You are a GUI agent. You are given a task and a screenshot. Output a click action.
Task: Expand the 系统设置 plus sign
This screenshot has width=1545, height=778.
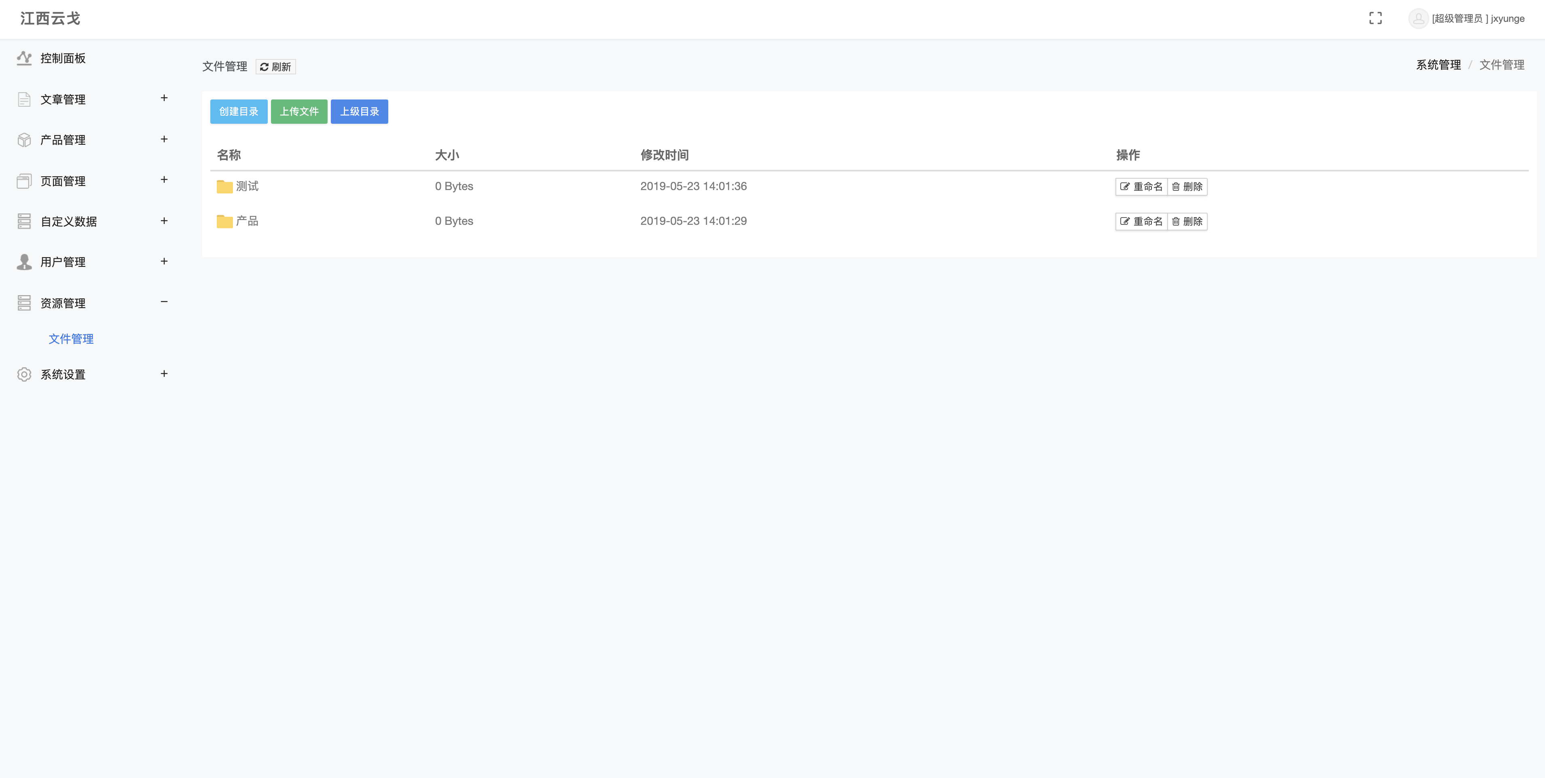pos(164,374)
